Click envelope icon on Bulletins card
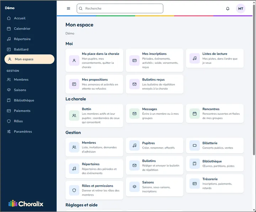The width and height of the screenshot is (256, 212). click(x=134, y=165)
